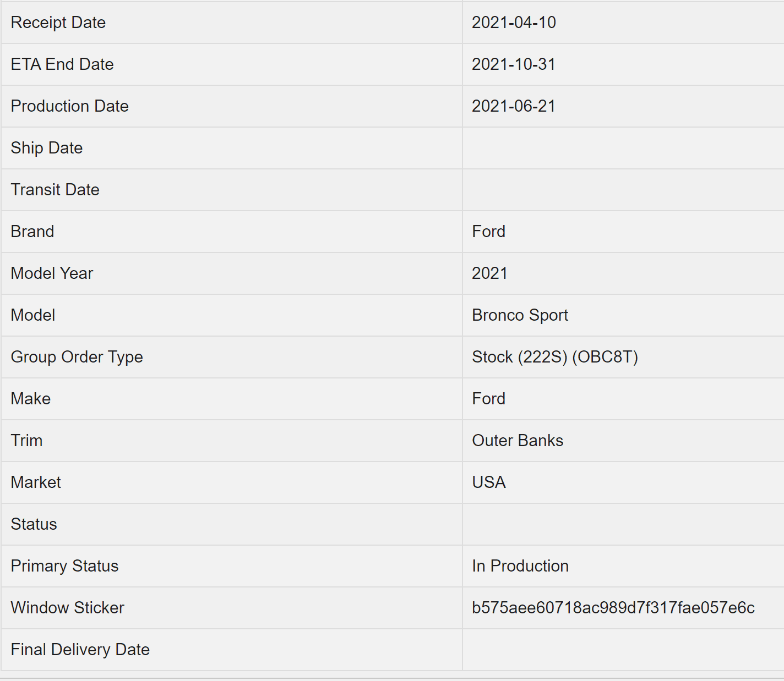Click the Receipt Date label
The height and width of the screenshot is (681, 784).
tap(58, 23)
